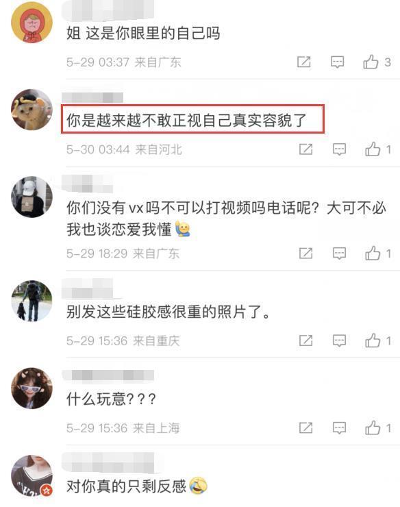The height and width of the screenshot is (507, 400).
Task: Like the comment '什么玩意???' from 上海
Action: (x=373, y=428)
